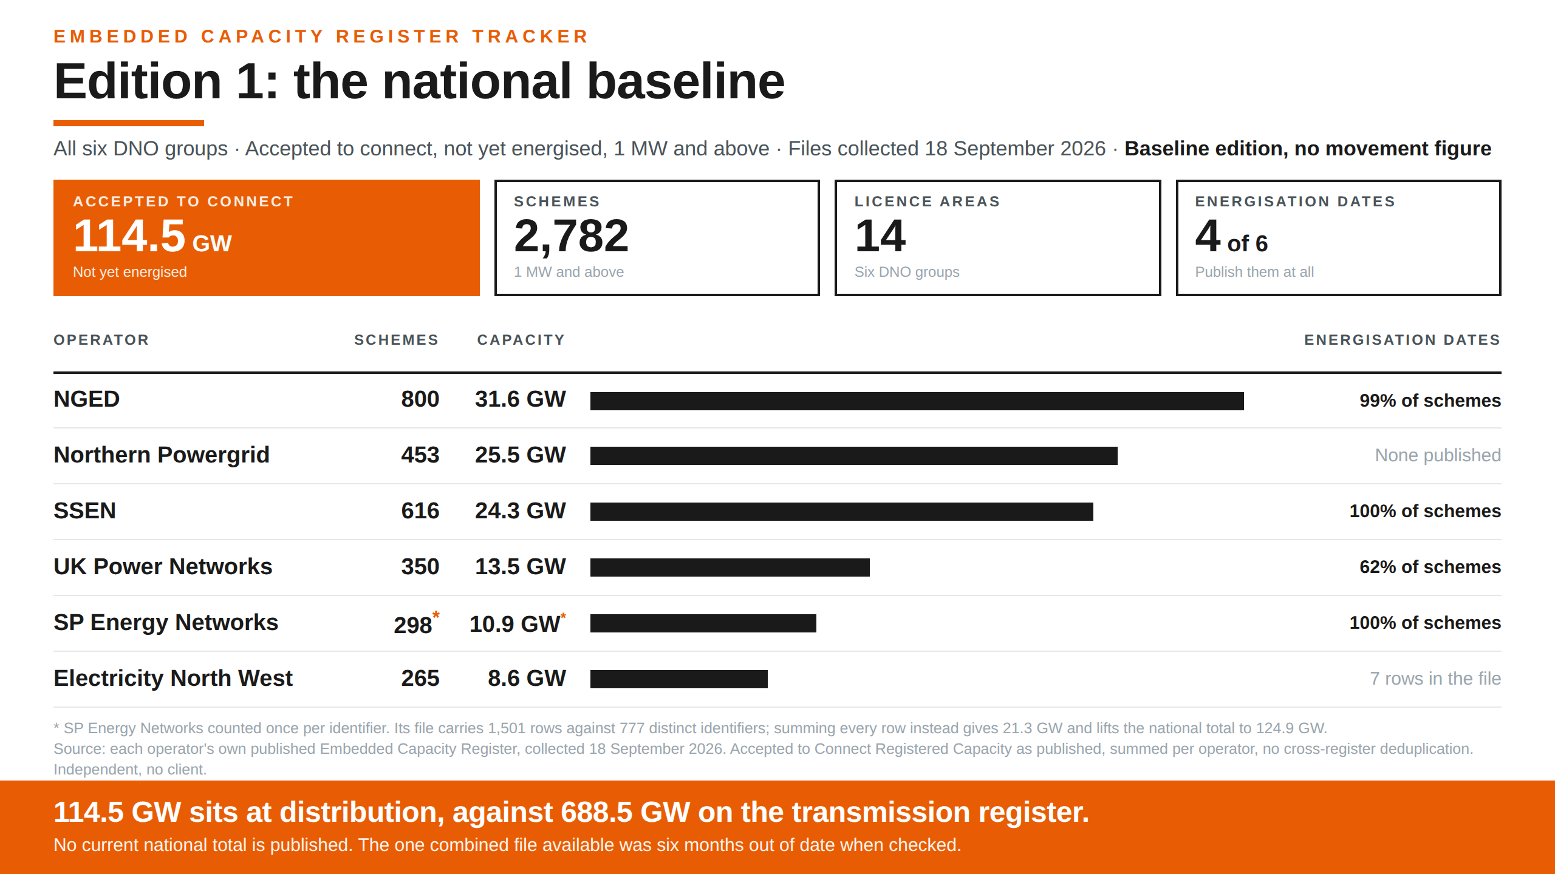Click the 'Independent, no client.' line
This screenshot has width=1555, height=874.
(130, 770)
